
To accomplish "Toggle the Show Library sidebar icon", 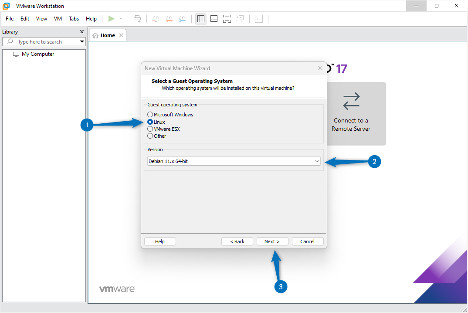I will click(201, 19).
